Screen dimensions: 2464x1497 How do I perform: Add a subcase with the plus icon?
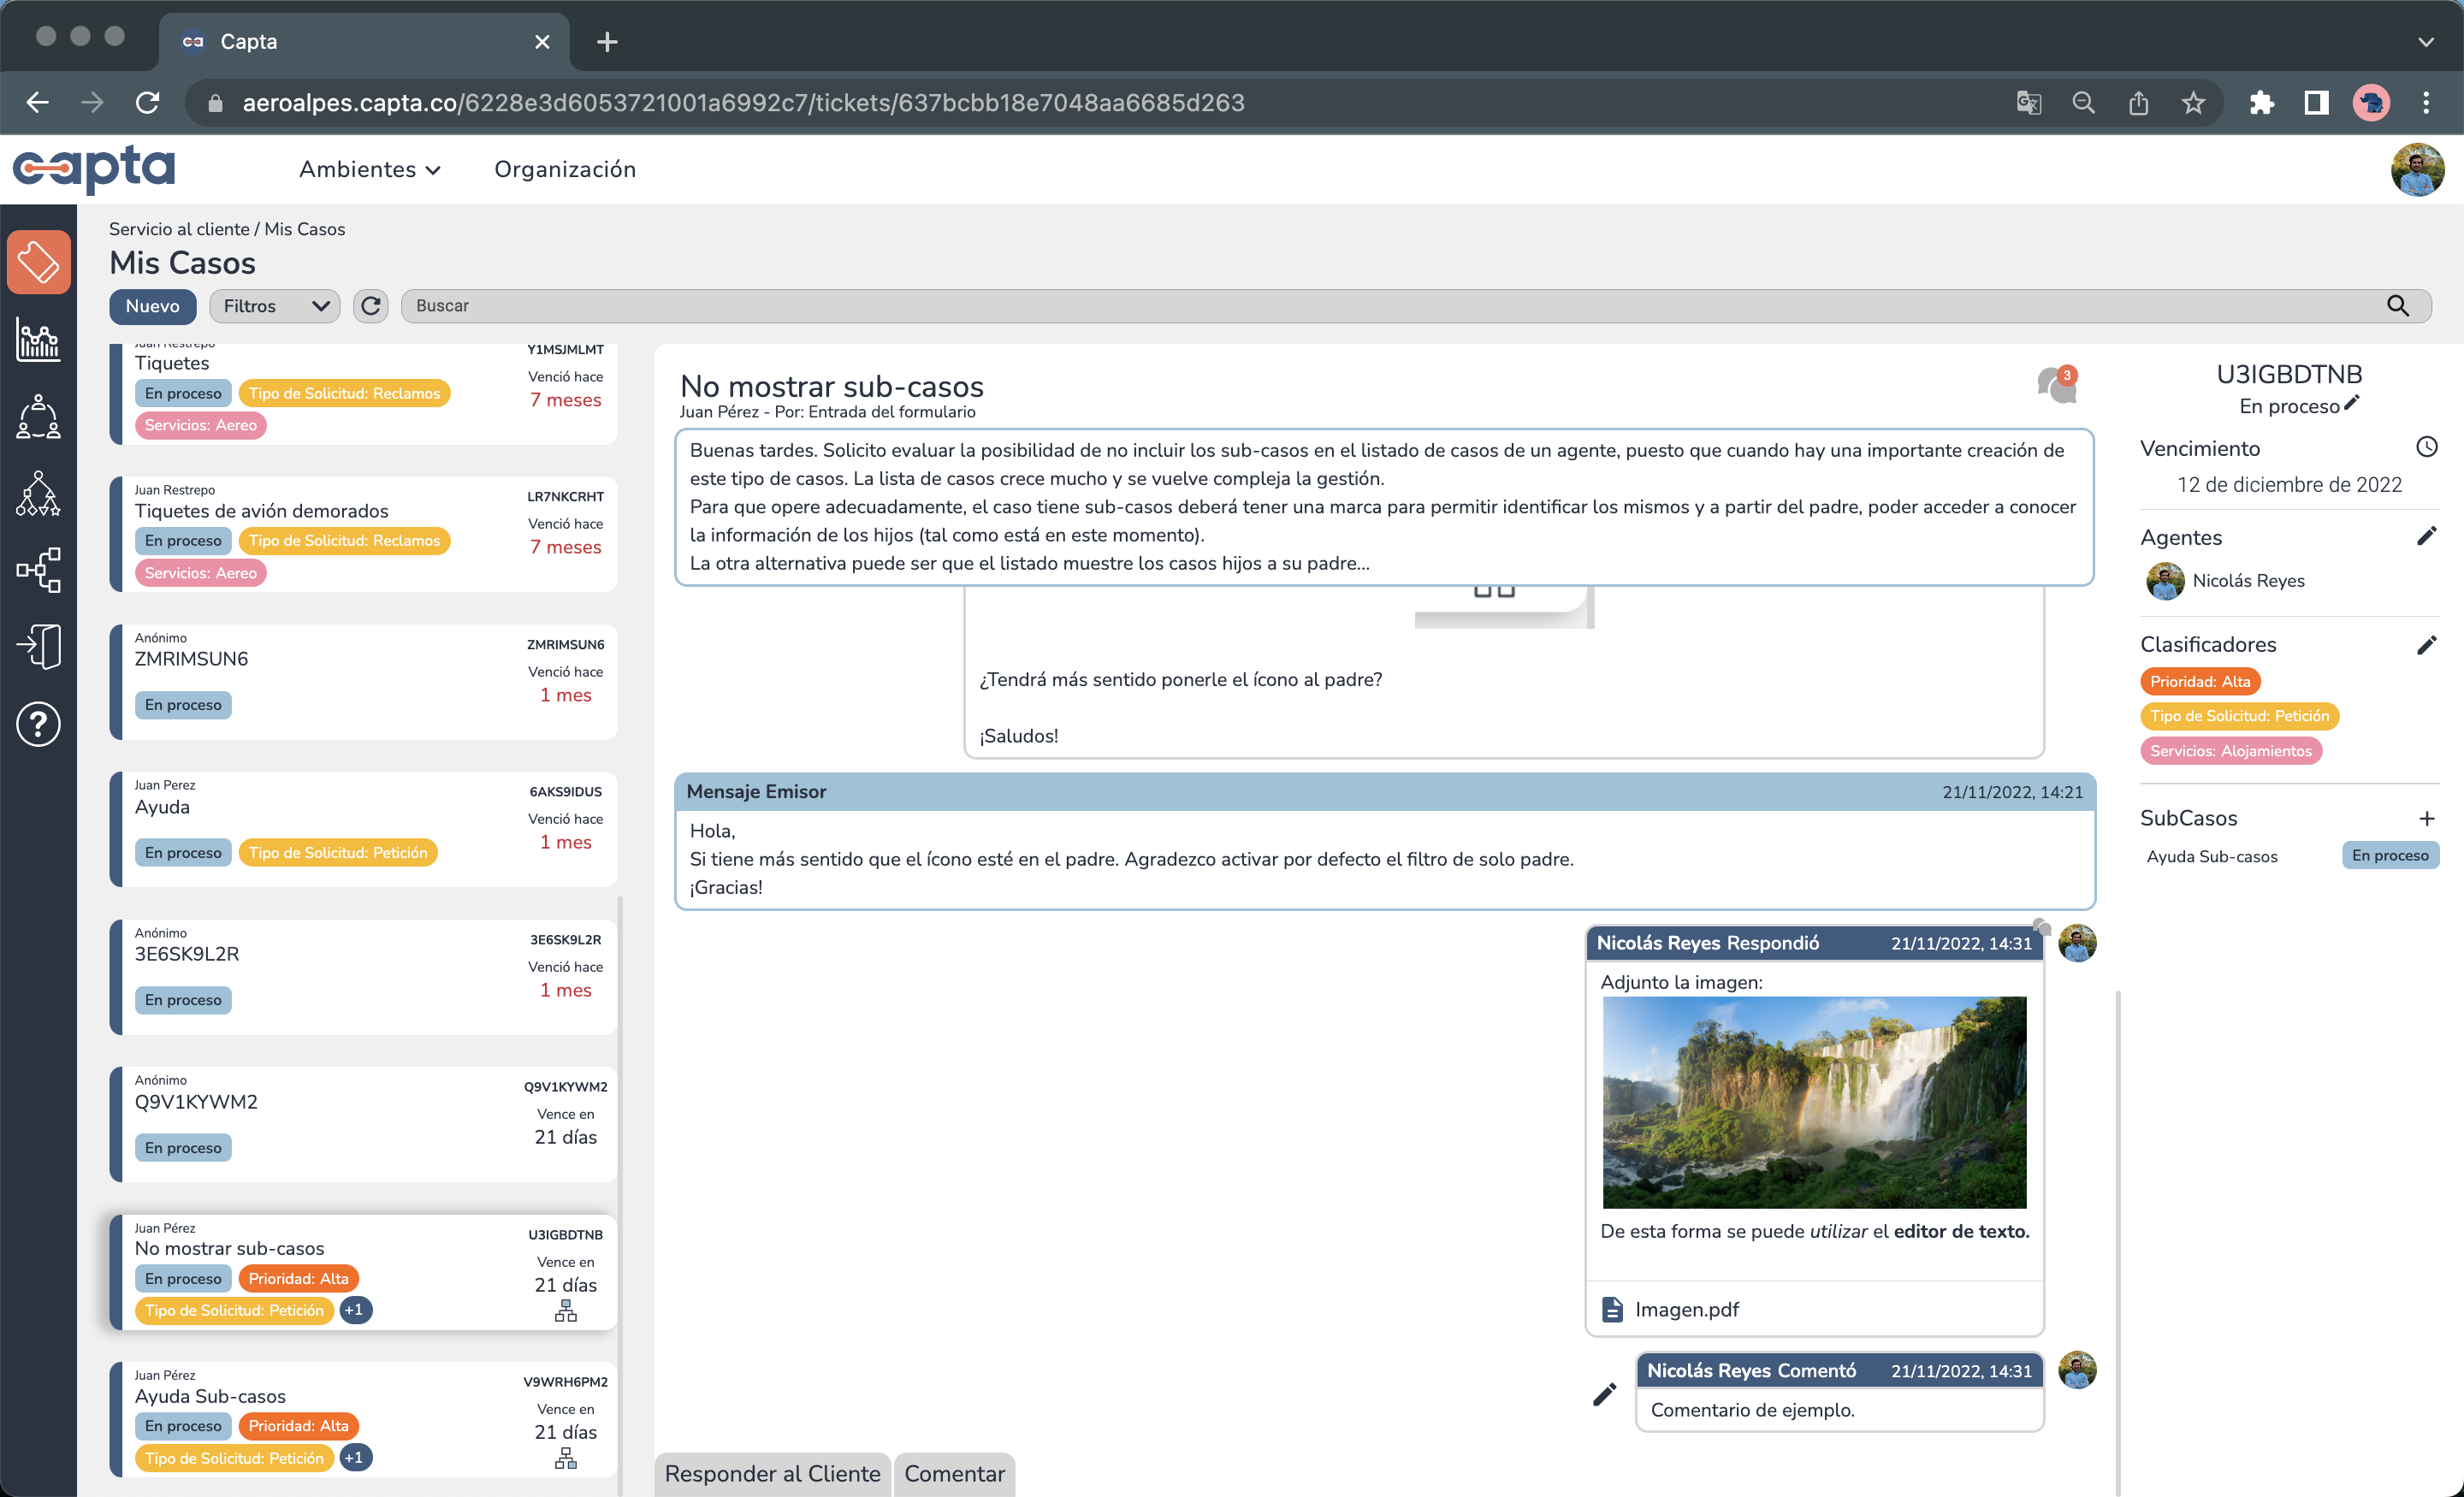coord(2427,818)
